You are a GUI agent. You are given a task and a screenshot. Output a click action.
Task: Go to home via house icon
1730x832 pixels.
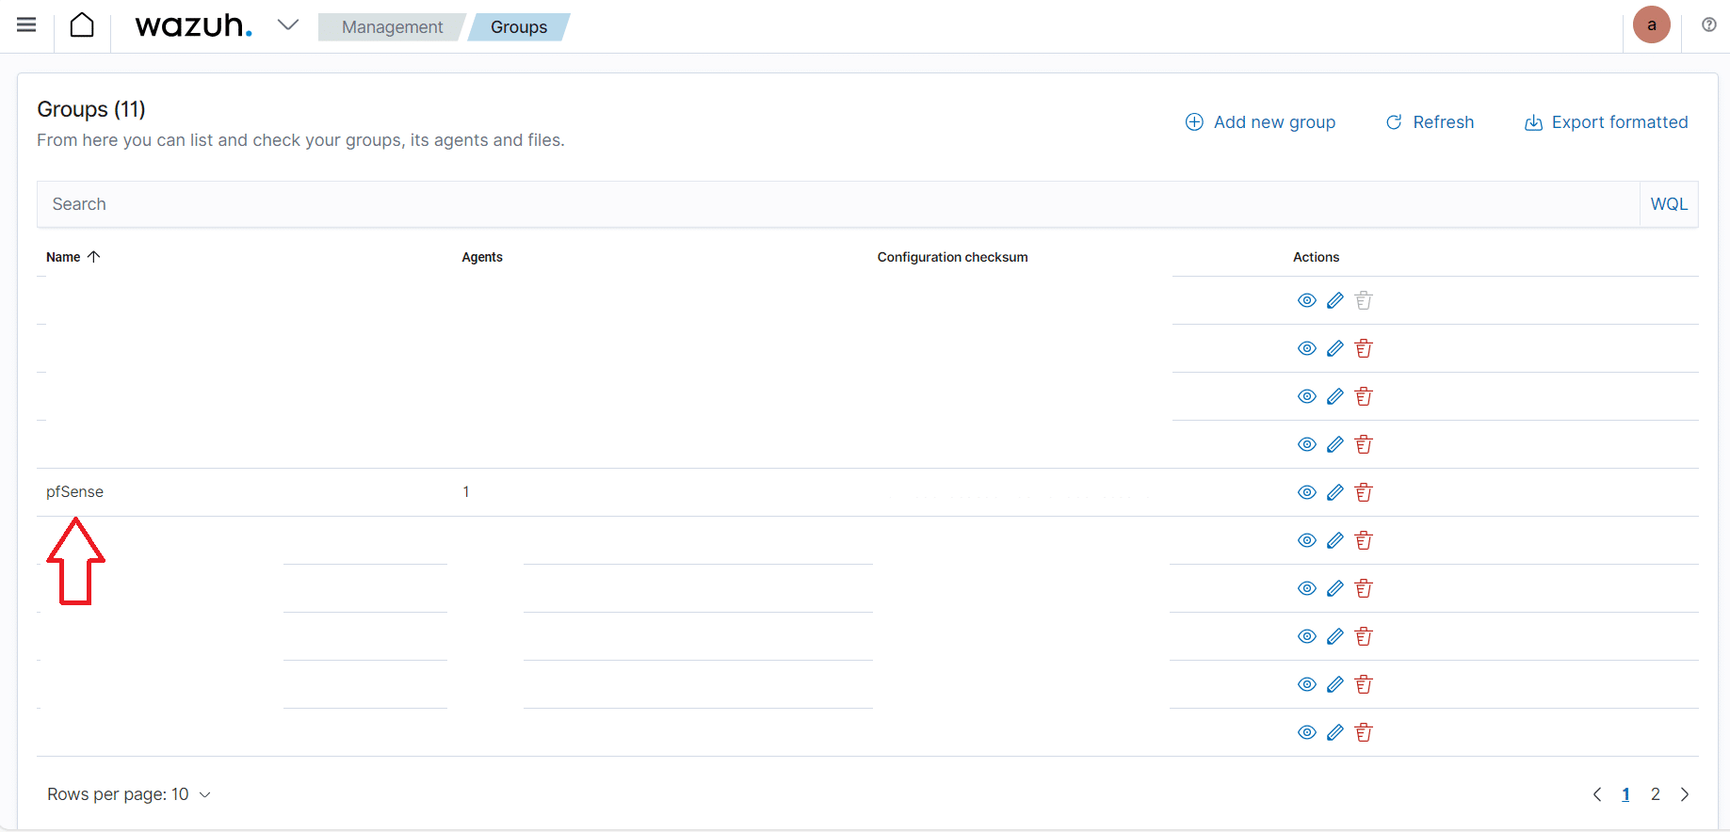82,25
